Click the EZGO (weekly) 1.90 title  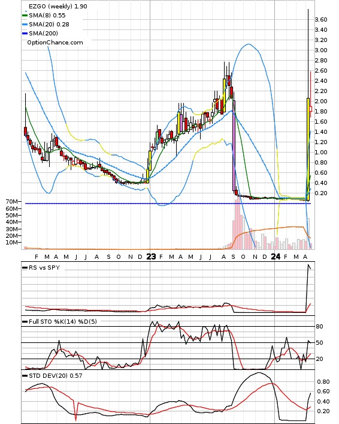tap(58, 6)
